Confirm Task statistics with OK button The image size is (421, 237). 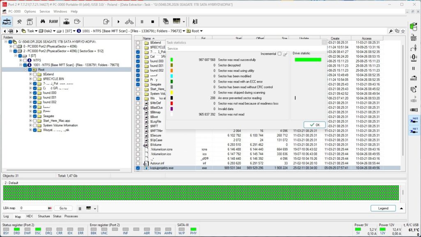pyautogui.click(x=315, y=125)
